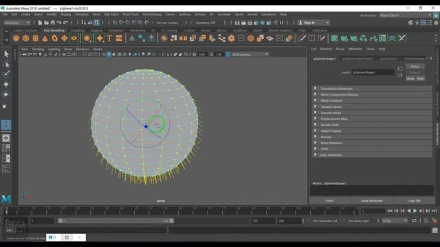Expand the Smooth Mesh section
This screenshot has height=247, width=440.
373,113
